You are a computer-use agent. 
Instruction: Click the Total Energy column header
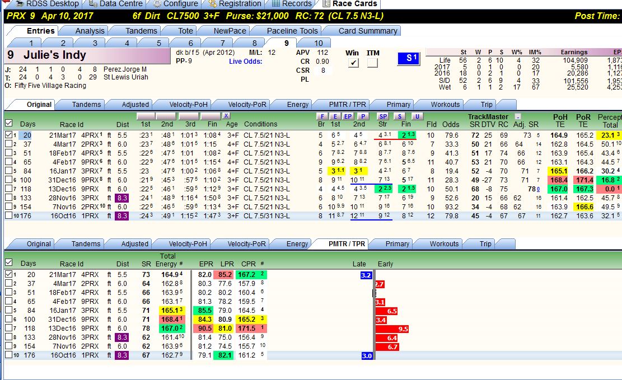pos(167,260)
